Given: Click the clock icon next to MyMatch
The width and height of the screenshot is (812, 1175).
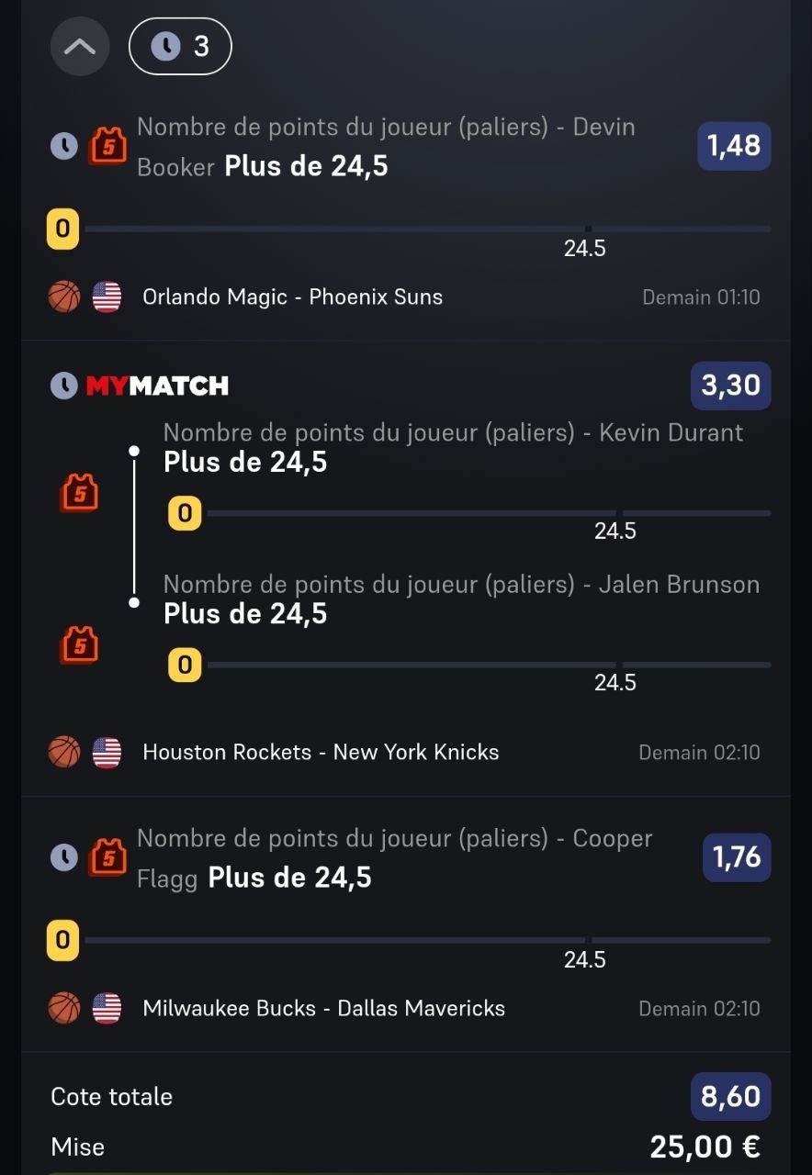Looking at the screenshot, I should click(63, 386).
